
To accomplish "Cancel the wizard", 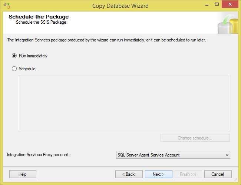I will coord(217,174).
